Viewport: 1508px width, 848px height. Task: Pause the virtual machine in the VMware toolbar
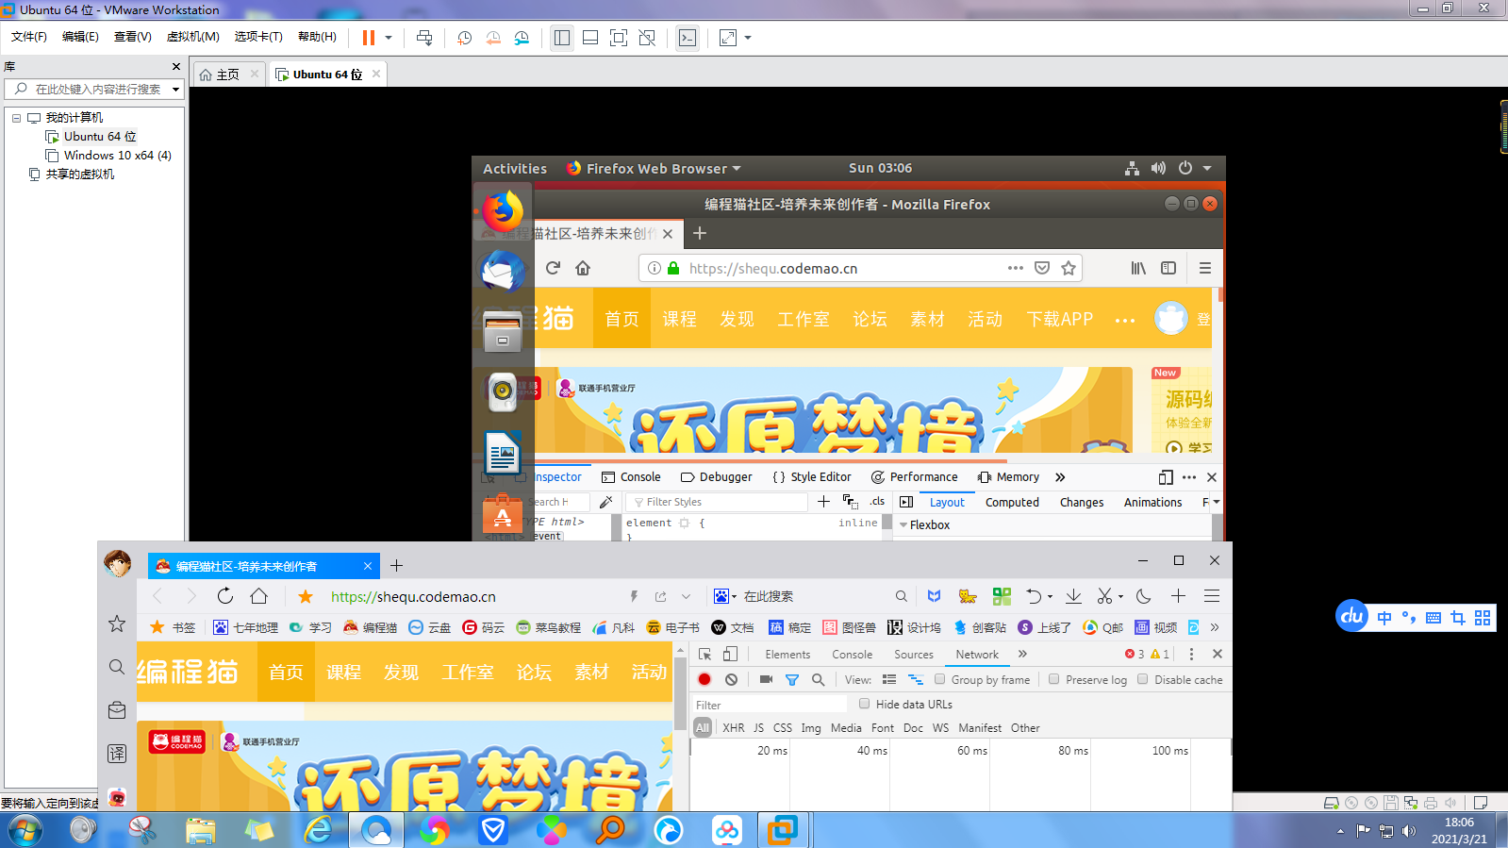pos(368,38)
